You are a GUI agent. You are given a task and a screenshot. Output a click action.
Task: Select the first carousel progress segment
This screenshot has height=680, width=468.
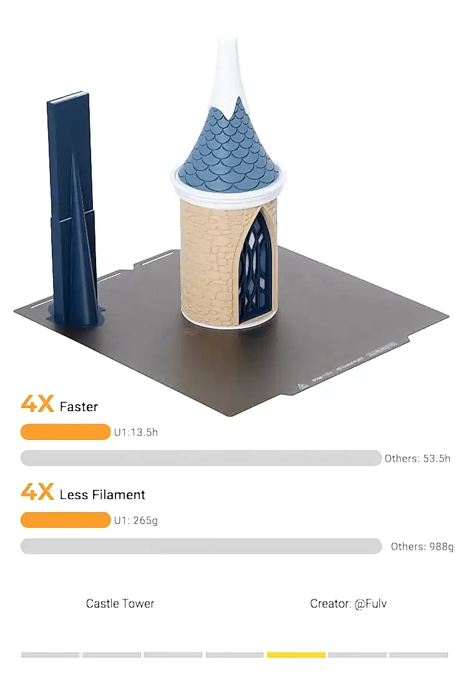[x=51, y=655]
